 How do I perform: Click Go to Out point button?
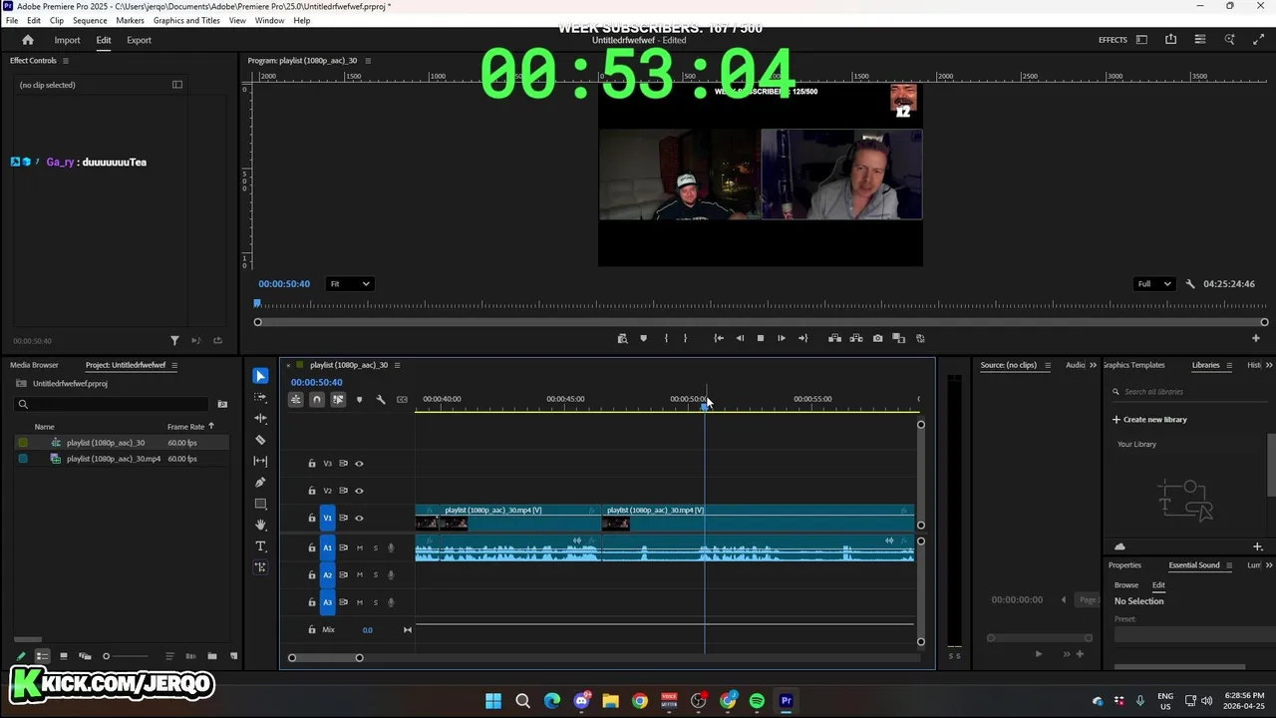802,338
